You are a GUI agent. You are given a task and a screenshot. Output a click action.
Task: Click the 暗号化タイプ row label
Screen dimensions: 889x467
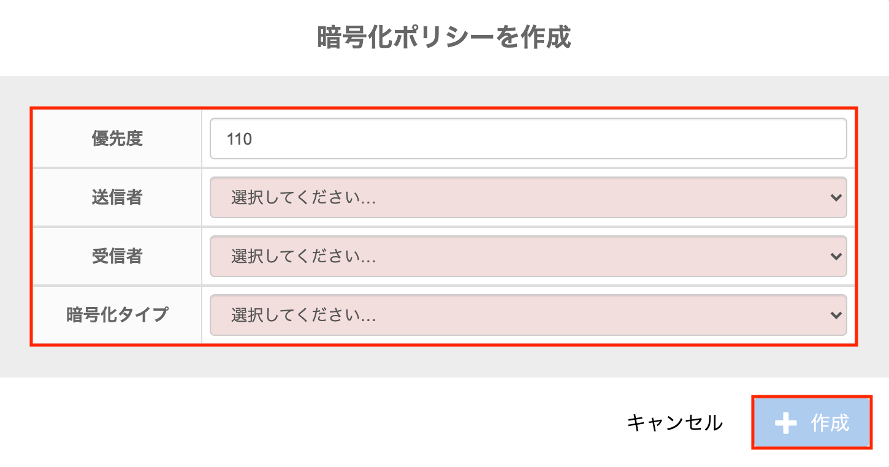(x=117, y=315)
